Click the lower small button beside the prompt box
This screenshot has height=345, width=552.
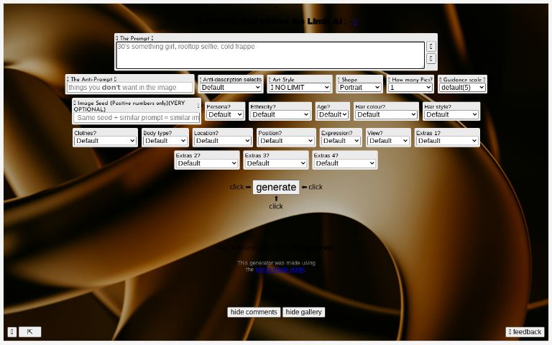click(431, 59)
